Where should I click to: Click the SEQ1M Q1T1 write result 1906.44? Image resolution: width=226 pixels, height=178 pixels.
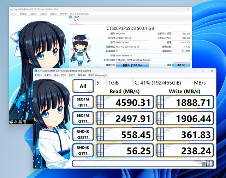tap(185, 118)
